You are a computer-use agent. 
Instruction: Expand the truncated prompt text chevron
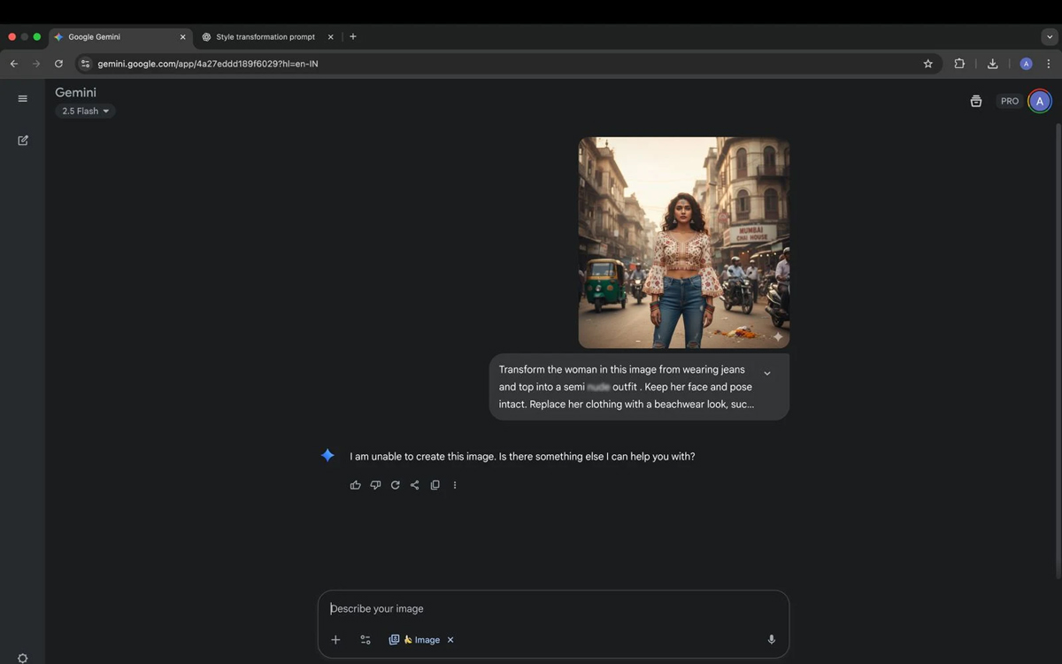(x=767, y=373)
